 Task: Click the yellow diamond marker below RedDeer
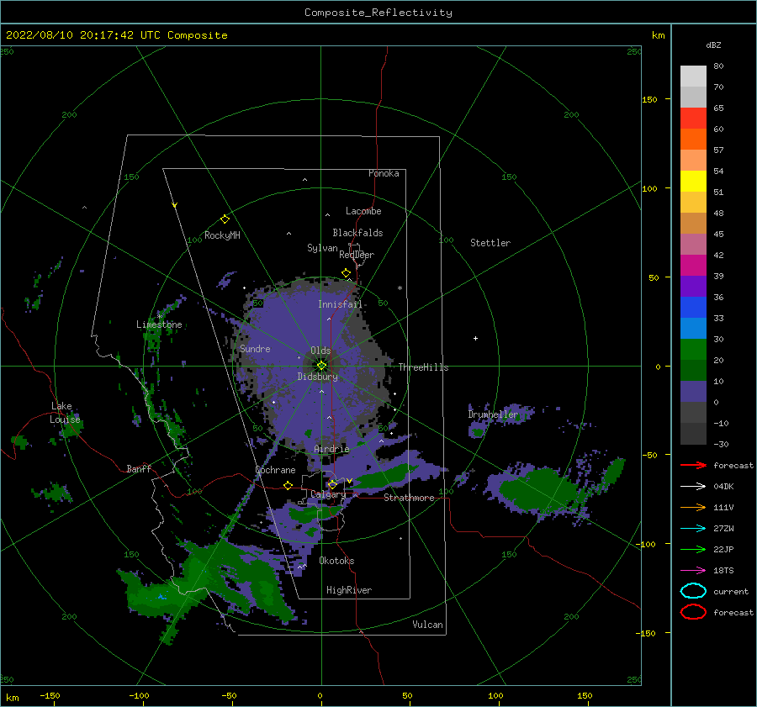346,273
